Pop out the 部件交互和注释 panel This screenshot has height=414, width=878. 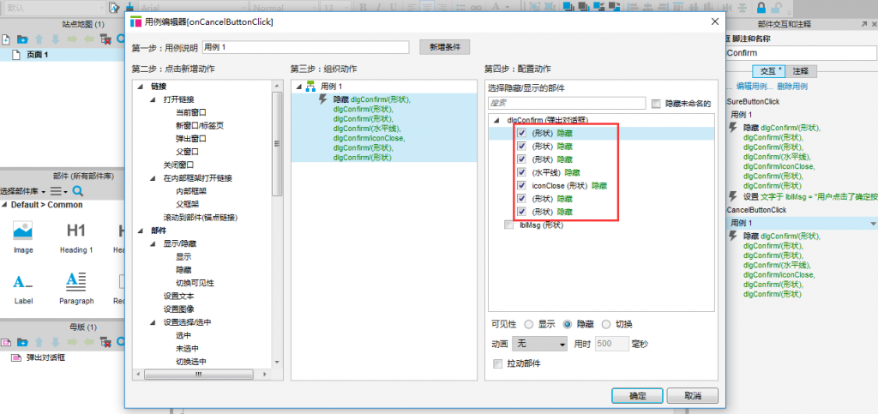click(x=863, y=24)
